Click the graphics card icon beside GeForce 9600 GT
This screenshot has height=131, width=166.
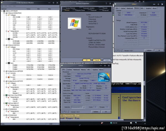click(x=6, y=103)
